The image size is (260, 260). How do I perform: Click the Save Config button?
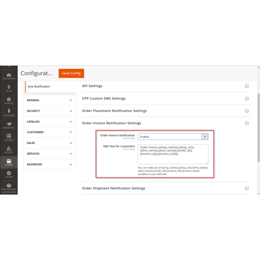pyautogui.click(x=71, y=73)
